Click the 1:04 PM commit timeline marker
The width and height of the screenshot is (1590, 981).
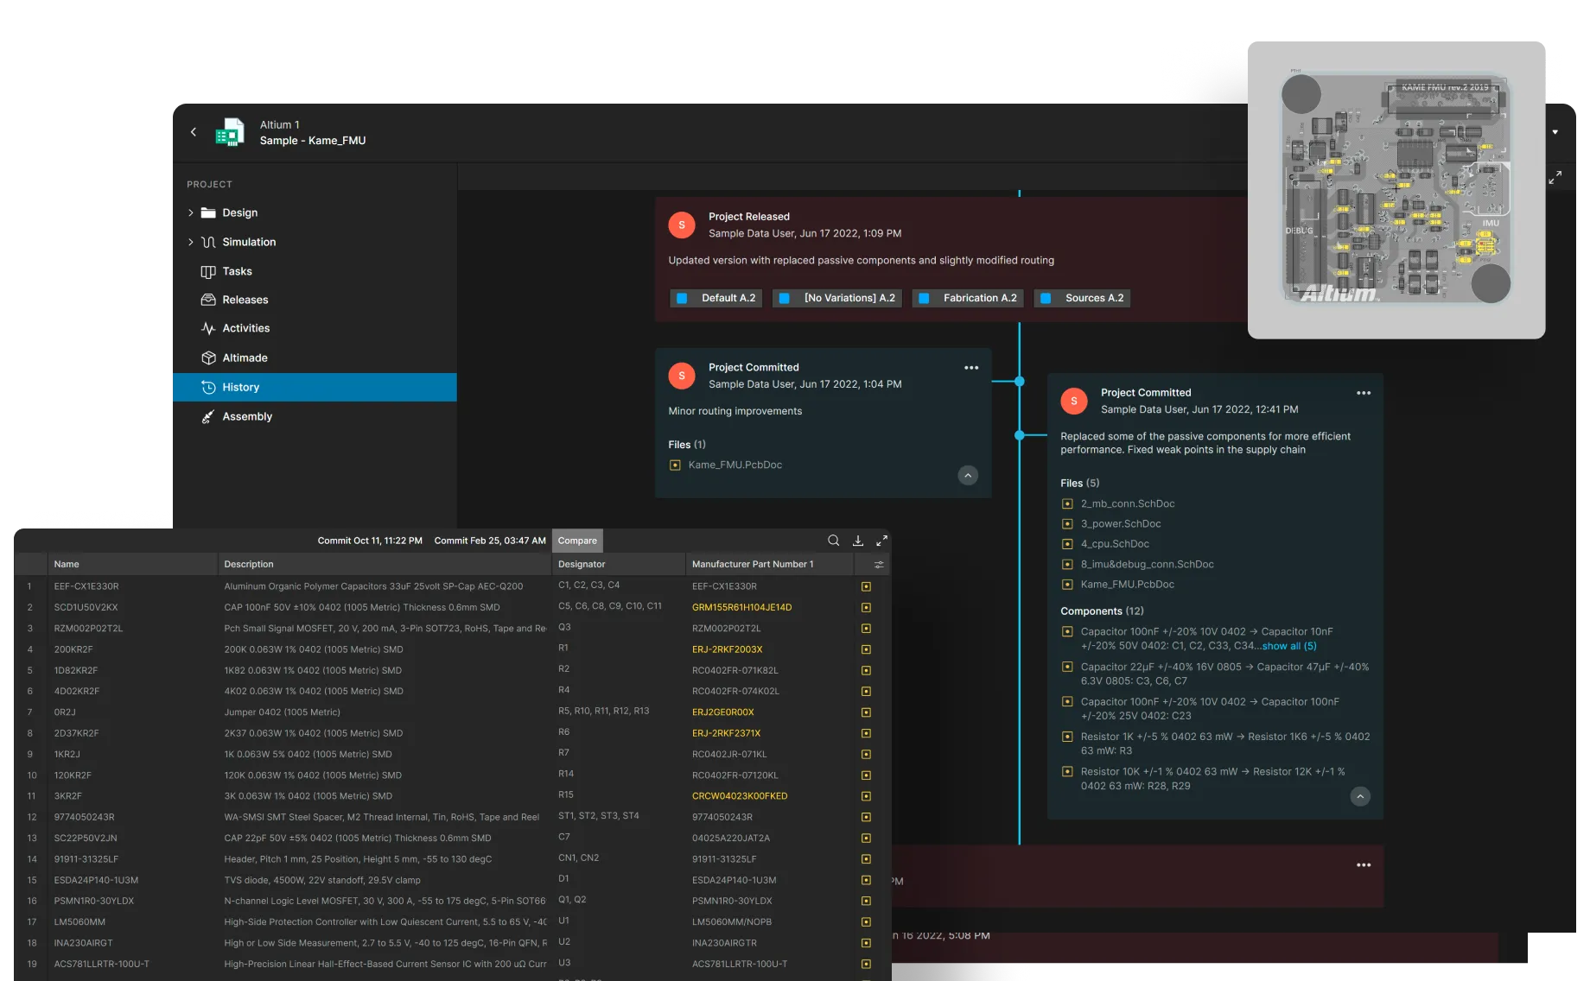pyautogui.click(x=1020, y=382)
